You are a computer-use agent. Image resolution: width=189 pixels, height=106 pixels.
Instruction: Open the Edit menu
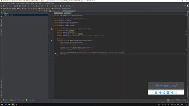click(5, 3)
